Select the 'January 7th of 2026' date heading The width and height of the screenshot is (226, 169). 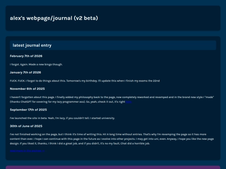point(26,73)
